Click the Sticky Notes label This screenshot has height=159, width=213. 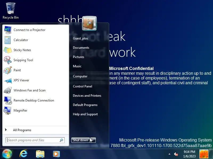pos(22,50)
